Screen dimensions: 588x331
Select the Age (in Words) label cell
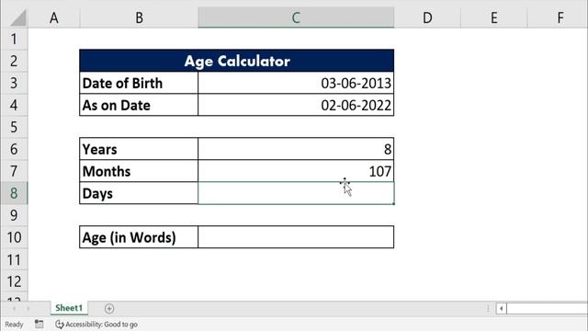pyautogui.click(x=139, y=237)
